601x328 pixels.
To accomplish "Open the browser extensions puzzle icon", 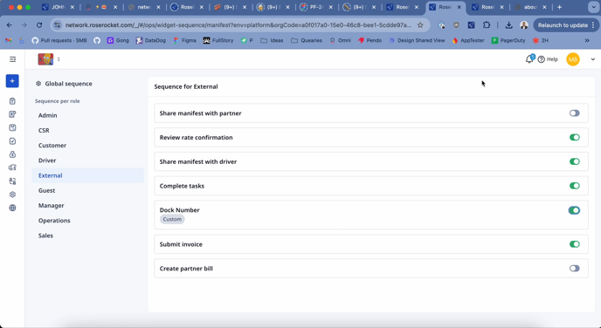I will pos(487,25).
